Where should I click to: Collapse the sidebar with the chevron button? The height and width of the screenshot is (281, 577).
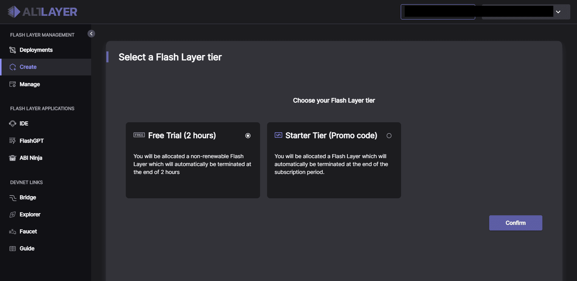[91, 34]
